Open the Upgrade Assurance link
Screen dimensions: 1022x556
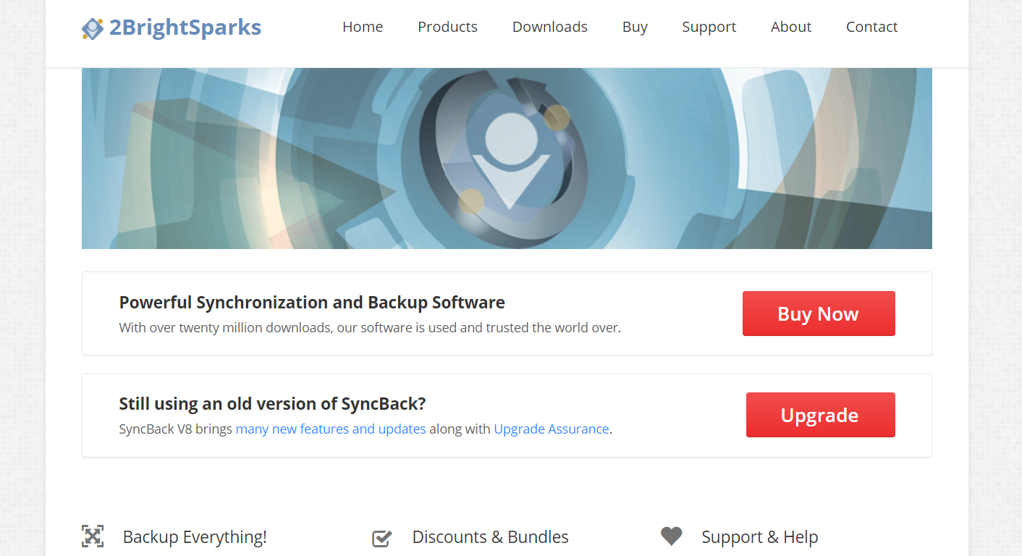pos(552,429)
